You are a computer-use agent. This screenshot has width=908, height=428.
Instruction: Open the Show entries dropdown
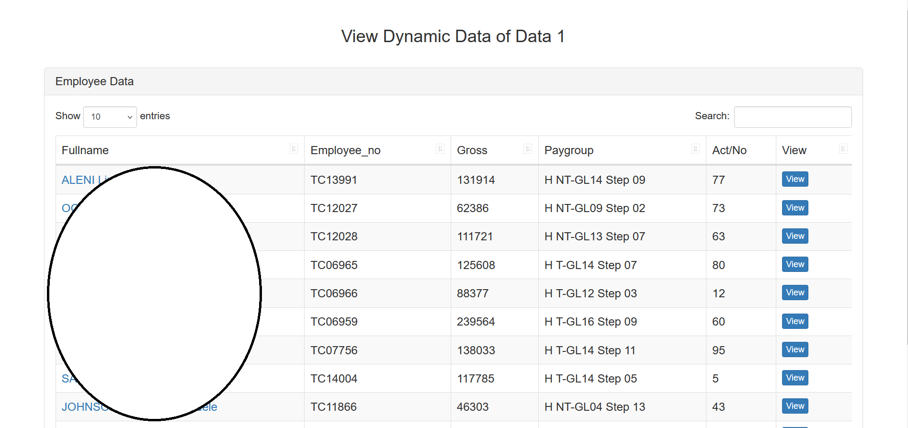[x=110, y=117]
